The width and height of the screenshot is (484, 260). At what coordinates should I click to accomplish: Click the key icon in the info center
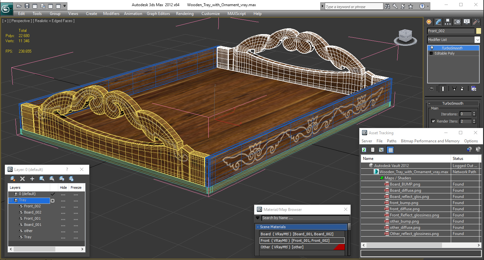395,6
